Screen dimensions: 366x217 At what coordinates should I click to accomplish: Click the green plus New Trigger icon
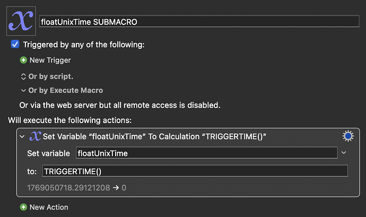pos(23,60)
